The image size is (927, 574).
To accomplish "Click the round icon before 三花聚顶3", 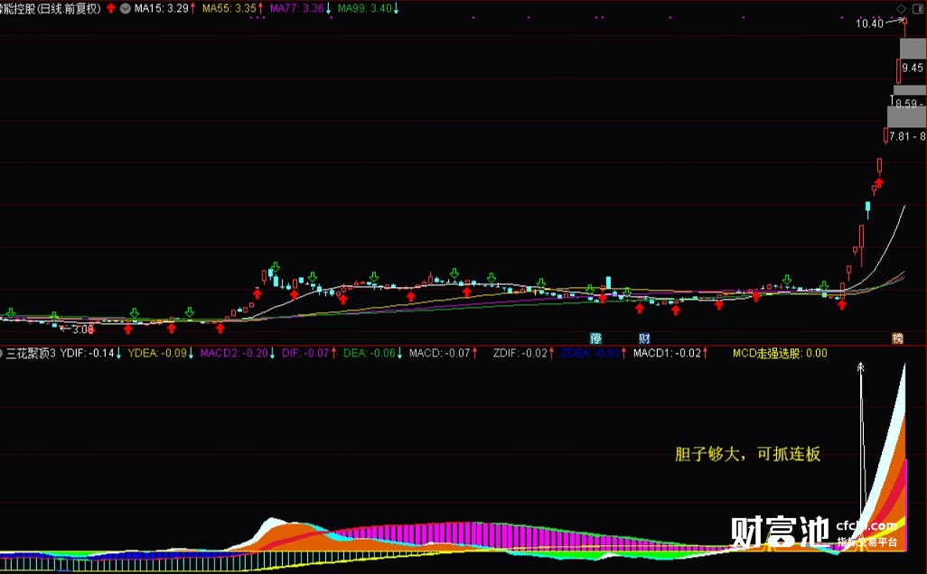I will coord(2,354).
